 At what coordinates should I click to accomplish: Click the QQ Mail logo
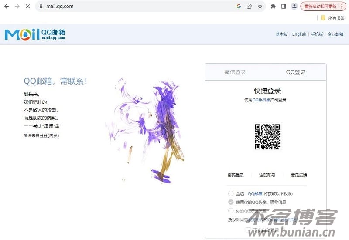35,34
